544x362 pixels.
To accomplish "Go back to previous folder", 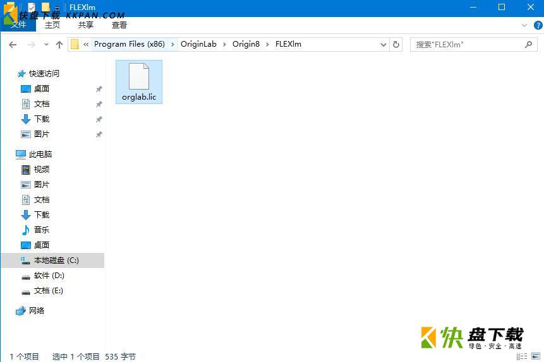I will click(13, 45).
